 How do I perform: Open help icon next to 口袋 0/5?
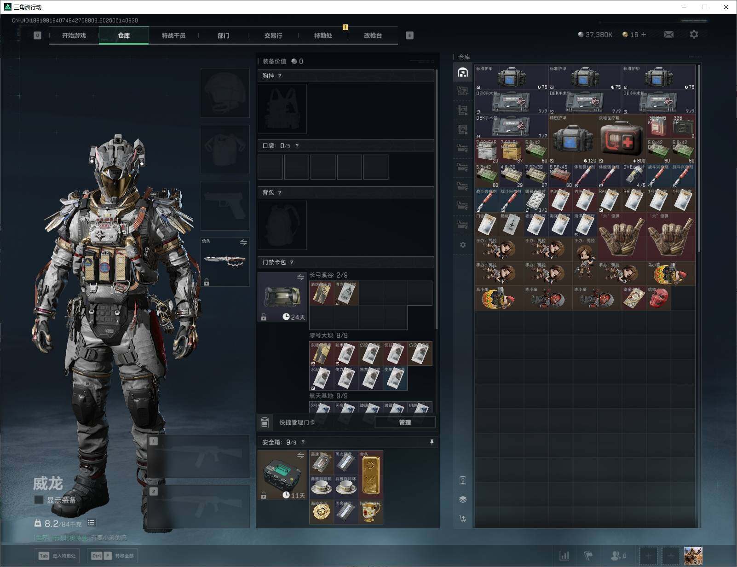coord(297,146)
